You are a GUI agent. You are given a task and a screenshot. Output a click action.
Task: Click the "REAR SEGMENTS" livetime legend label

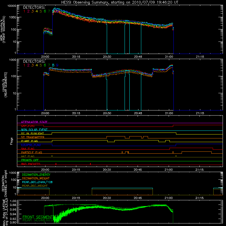coord(38,220)
